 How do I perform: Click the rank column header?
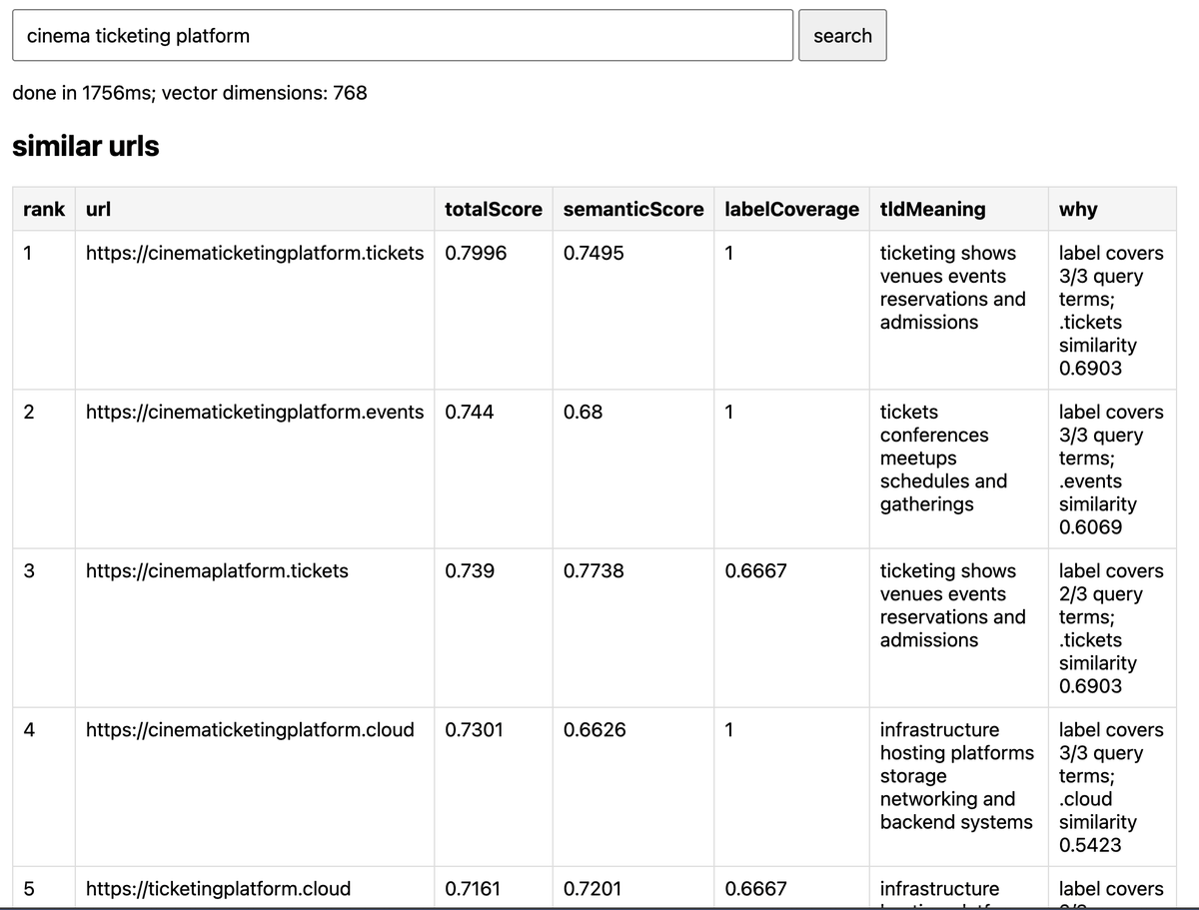click(x=44, y=209)
